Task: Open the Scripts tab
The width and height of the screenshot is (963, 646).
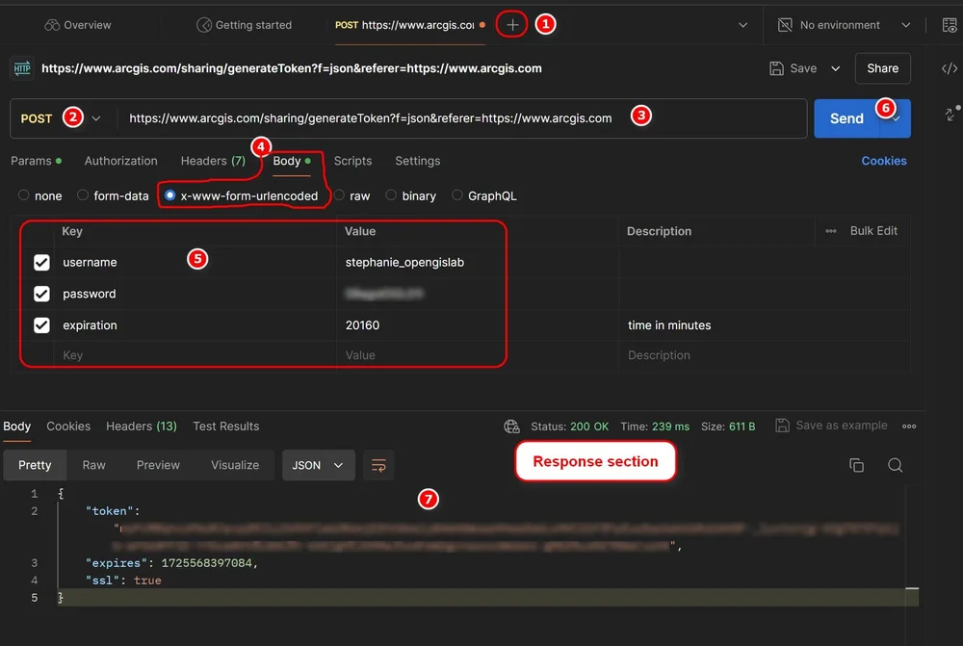Action: pyautogui.click(x=352, y=161)
